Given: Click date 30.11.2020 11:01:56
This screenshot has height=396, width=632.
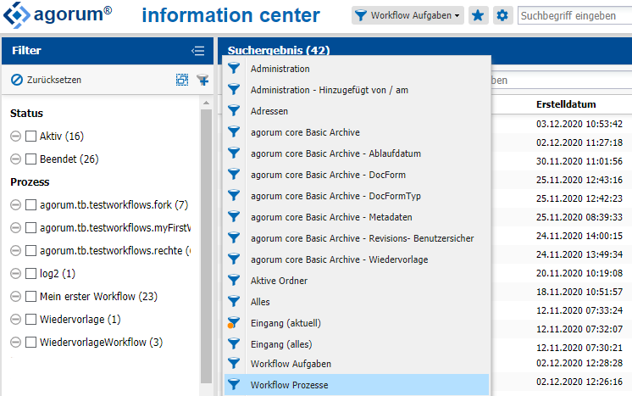Looking at the screenshot, I should click(579, 161).
